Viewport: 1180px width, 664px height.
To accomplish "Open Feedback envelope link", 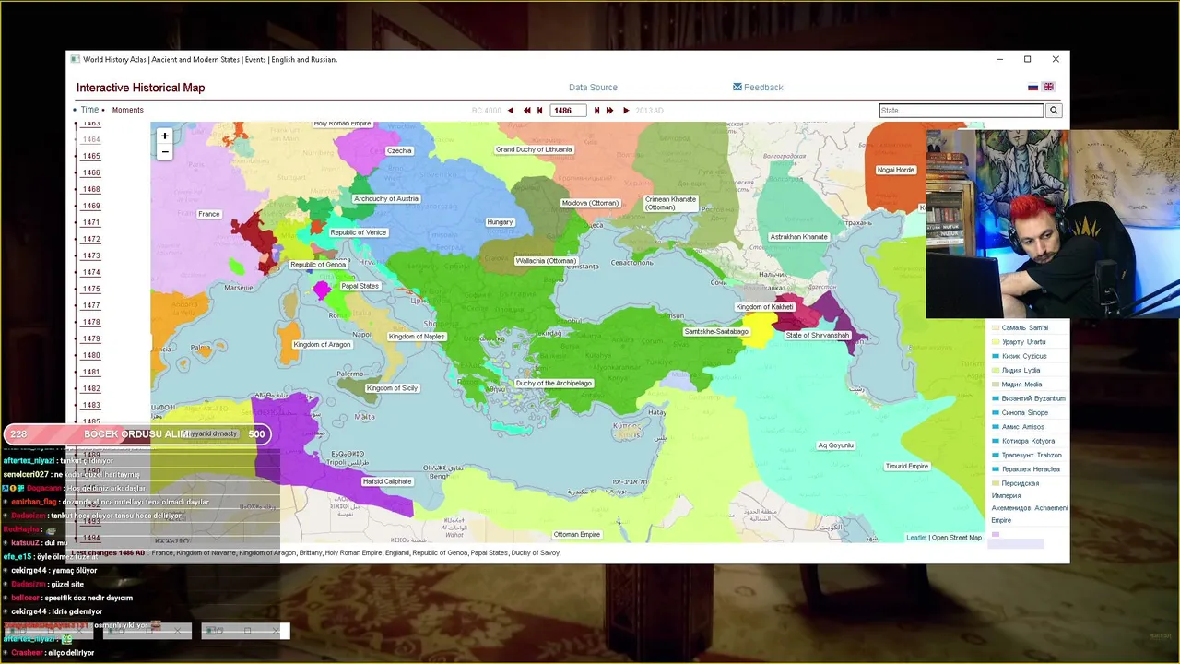I will pos(758,88).
